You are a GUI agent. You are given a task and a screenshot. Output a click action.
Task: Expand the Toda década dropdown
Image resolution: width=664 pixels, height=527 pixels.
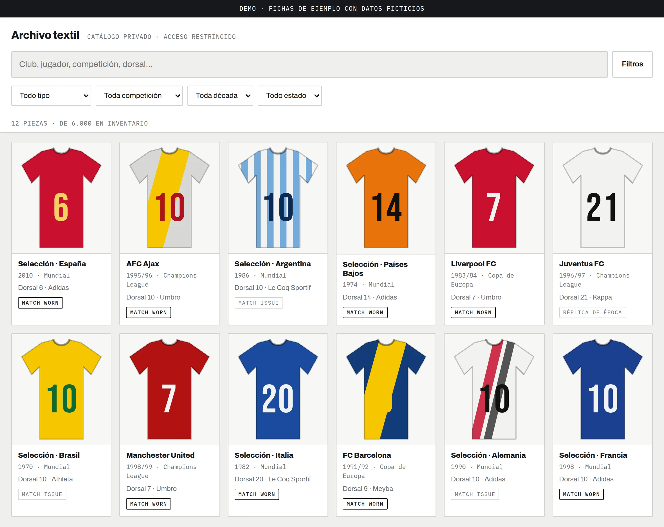220,95
